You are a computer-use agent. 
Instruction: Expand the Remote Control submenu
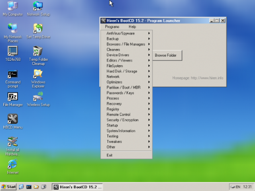pyautogui.click(x=127, y=115)
